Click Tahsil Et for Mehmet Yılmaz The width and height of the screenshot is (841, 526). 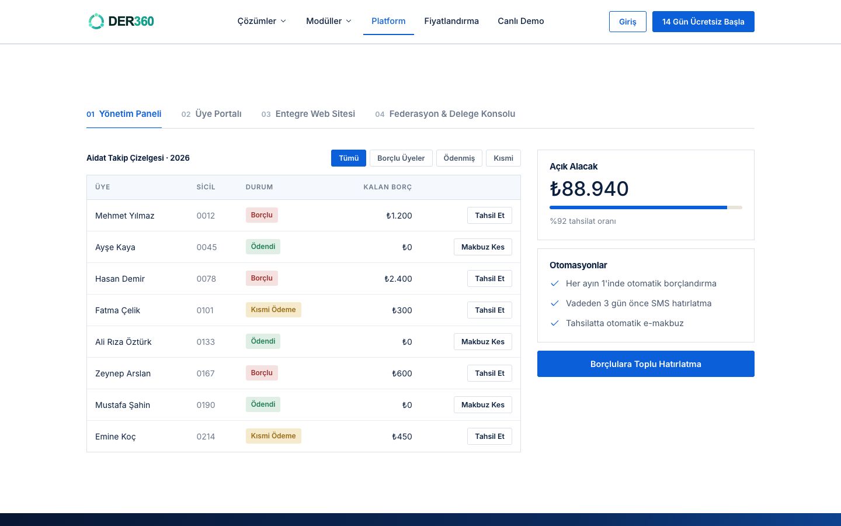[x=489, y=216]
